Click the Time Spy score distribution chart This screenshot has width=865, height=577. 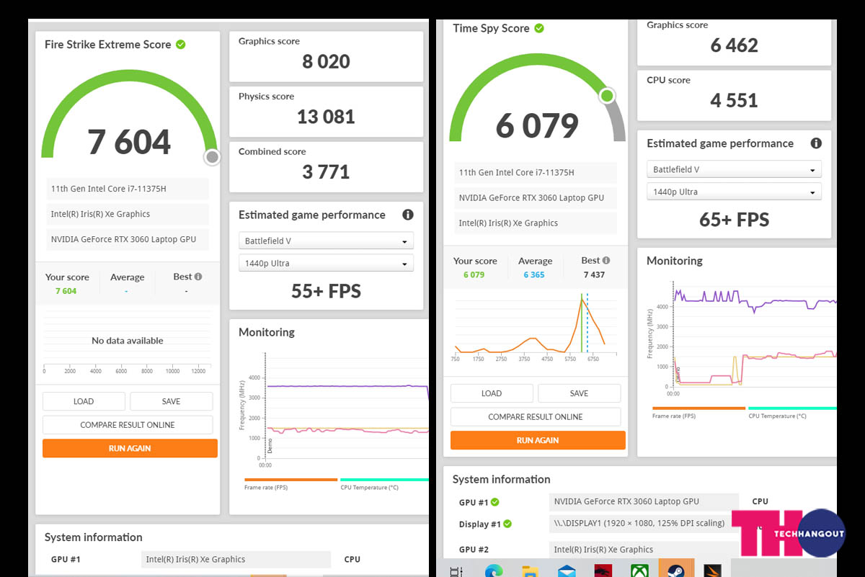[x=534, y=327]
